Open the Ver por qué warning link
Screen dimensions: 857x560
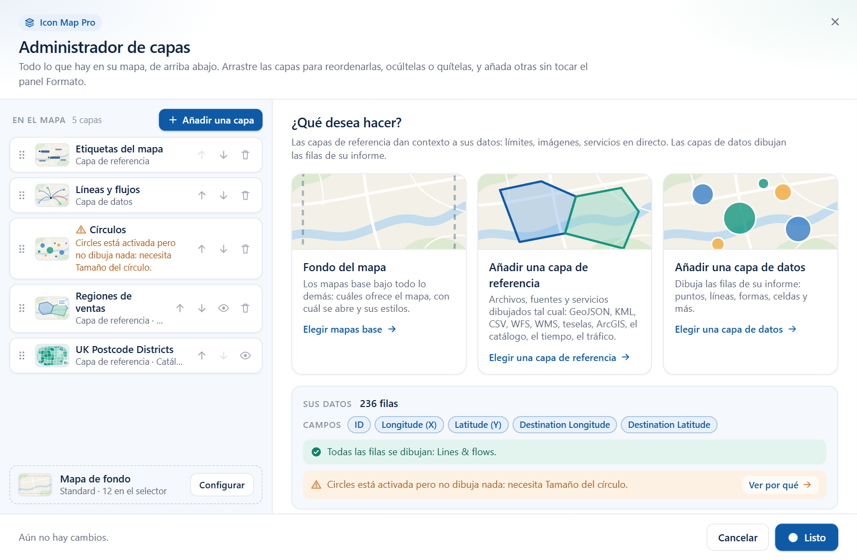pos(780,485)
